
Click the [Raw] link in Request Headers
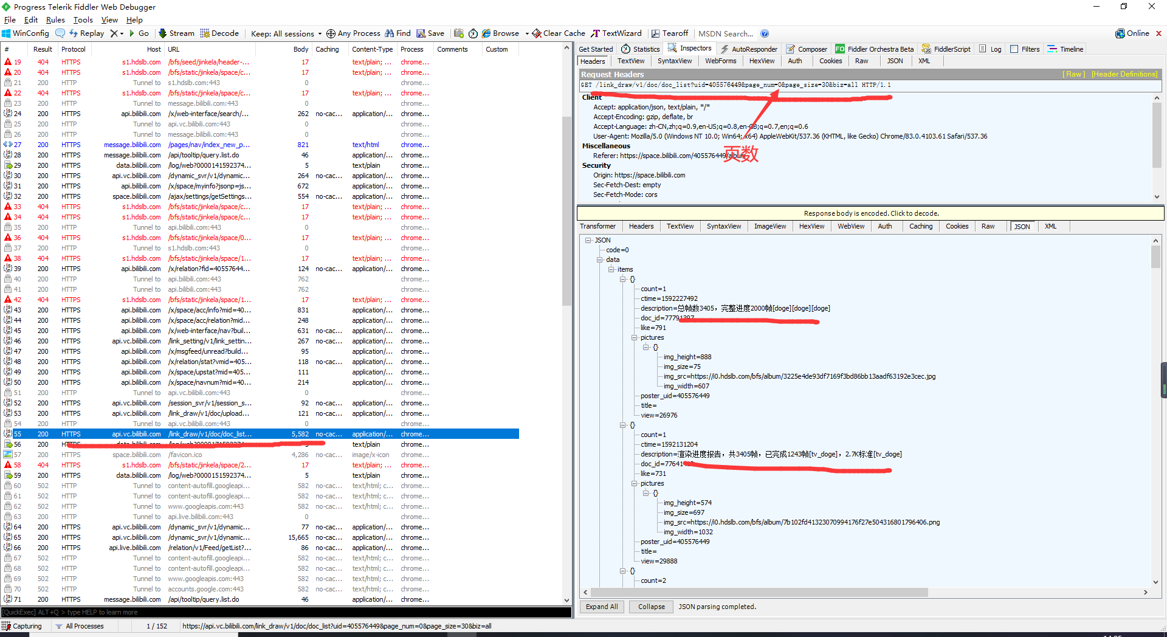click(1073, 74)
